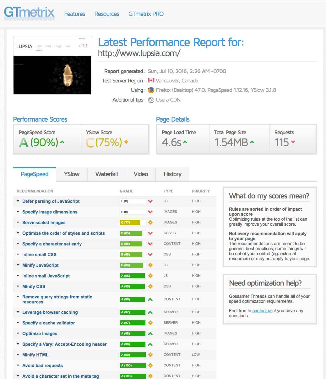
Task: Click orange diamond in Inline small JavaScript row
Action: point(150,276)
